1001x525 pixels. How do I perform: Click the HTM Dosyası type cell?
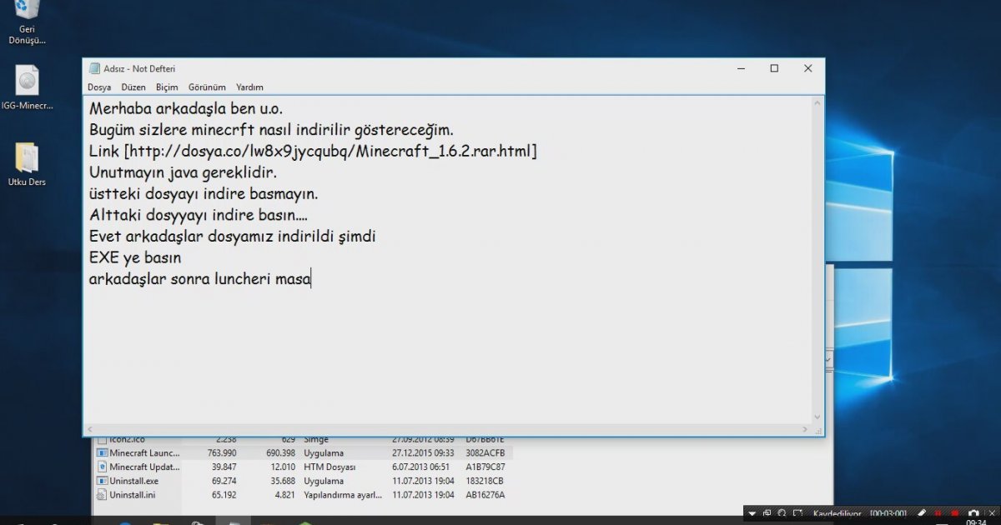330,467
